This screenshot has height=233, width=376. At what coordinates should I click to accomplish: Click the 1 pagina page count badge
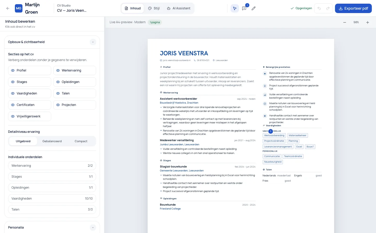point(155,22)
